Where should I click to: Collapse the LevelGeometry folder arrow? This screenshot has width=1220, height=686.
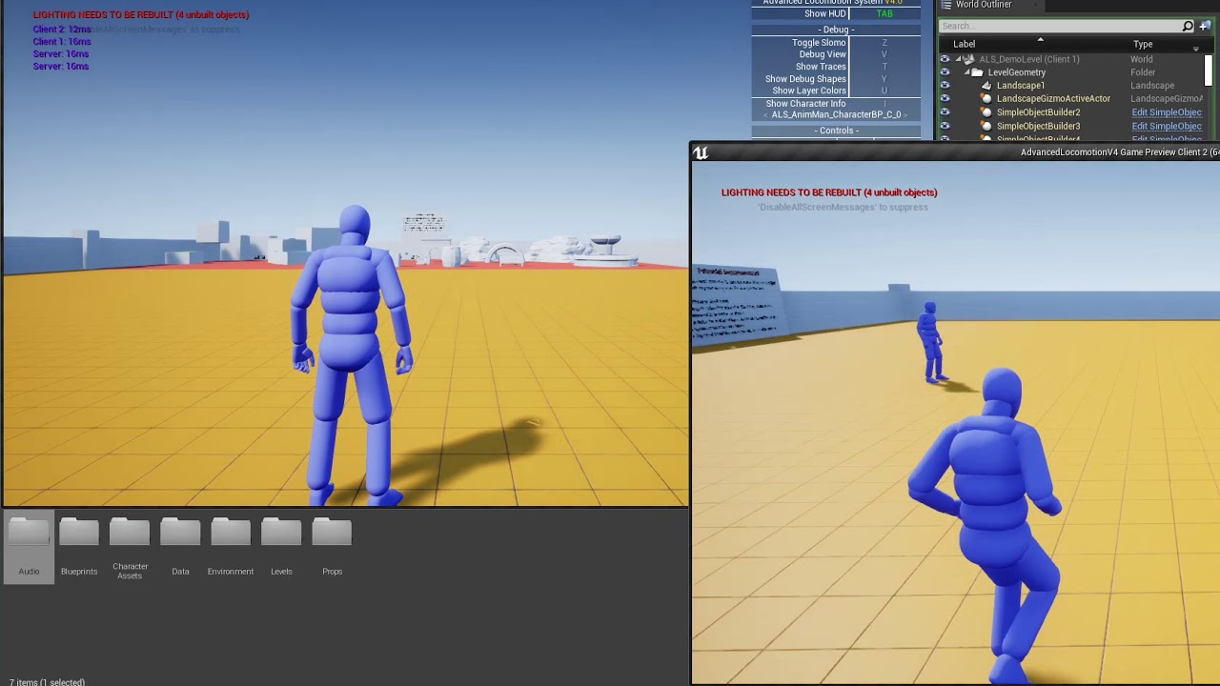(966, 72)
